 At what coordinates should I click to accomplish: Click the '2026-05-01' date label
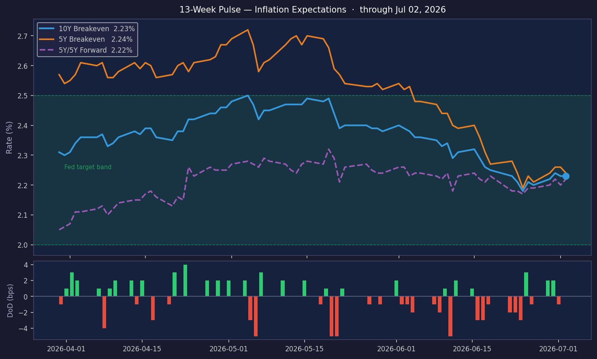tap(228, 349)
